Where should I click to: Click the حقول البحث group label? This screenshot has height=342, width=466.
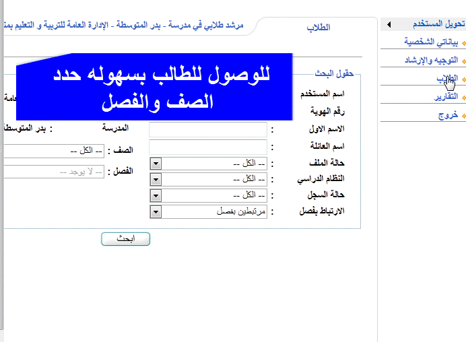tap(334, 73)
